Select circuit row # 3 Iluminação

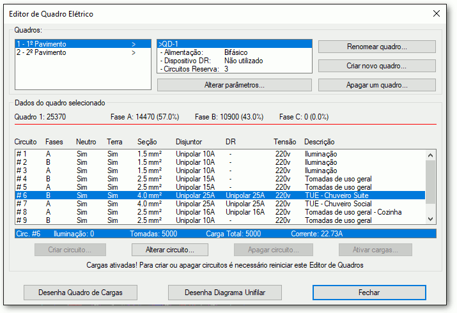pos(220,171)
